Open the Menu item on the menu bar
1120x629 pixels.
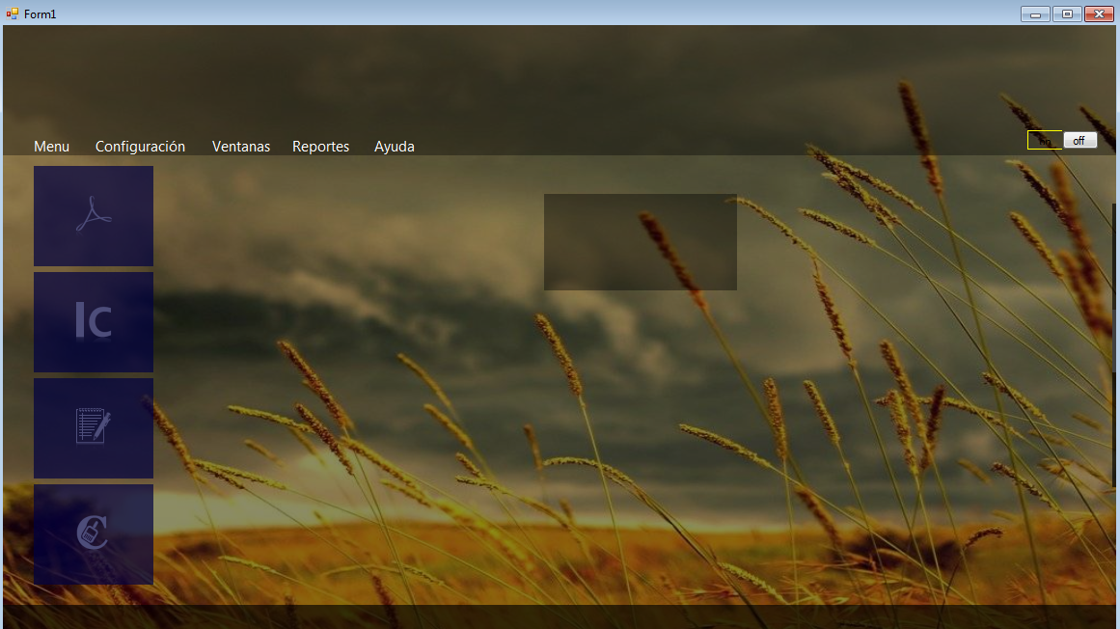[x=51, y=146]
